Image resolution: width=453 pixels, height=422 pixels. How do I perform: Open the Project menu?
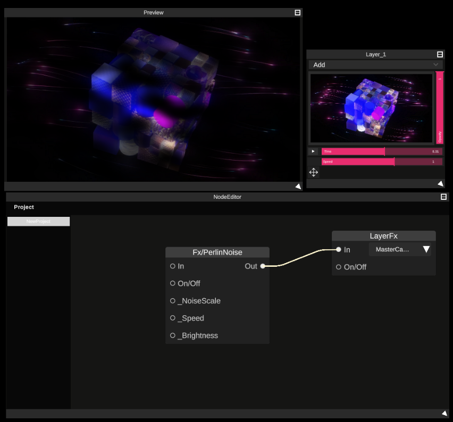coord(23,207)
